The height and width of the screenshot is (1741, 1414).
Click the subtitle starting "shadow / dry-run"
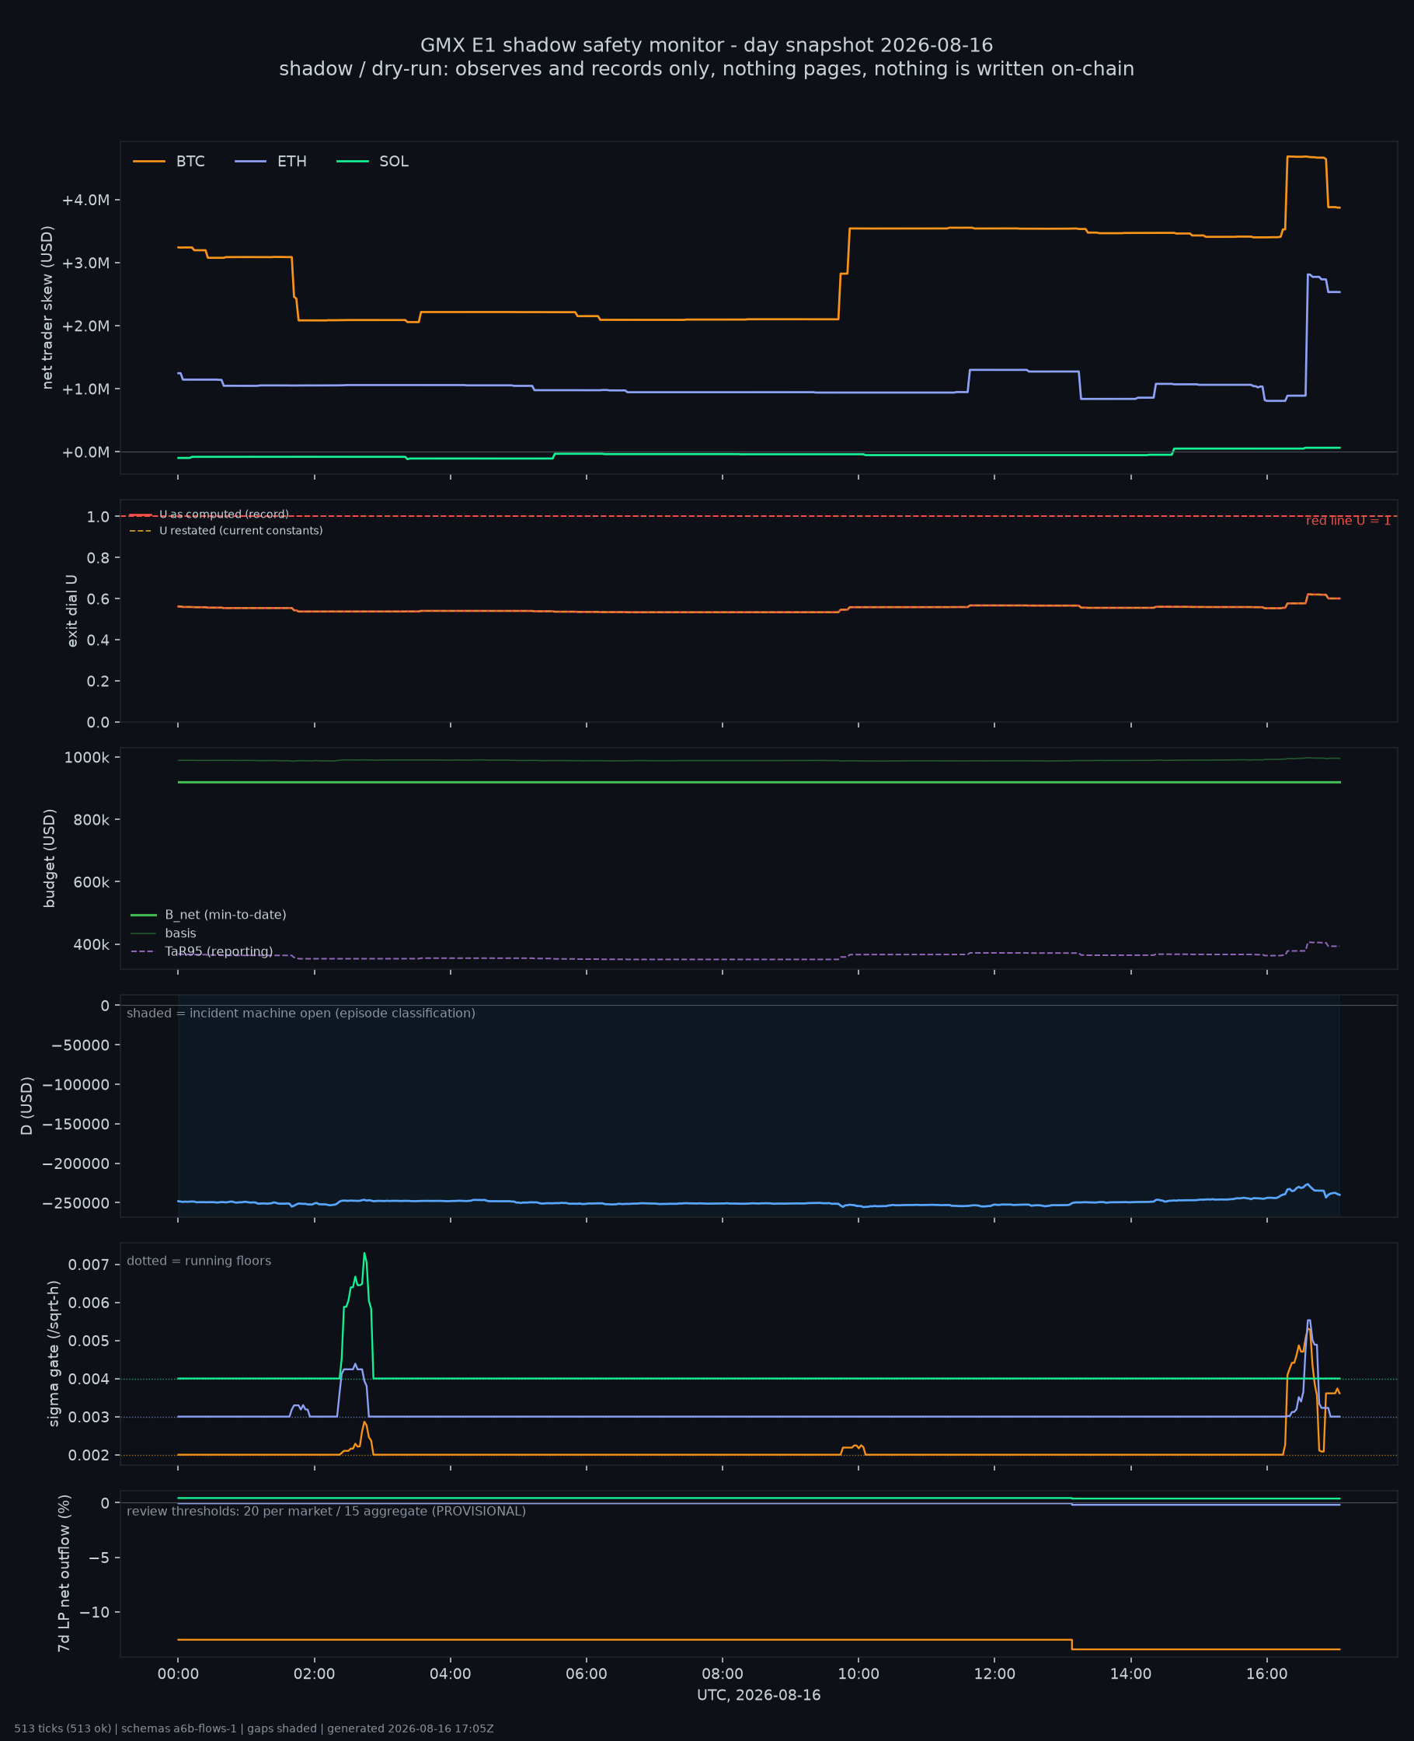coord(706,69)
